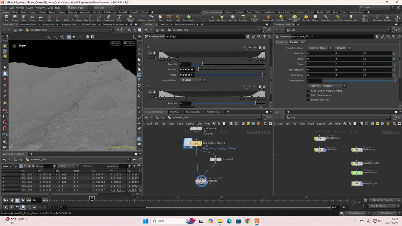This screenshot has height=226, width=402.
Task: Toggle the Child Compensation checkbox
Action: [308, 95]
